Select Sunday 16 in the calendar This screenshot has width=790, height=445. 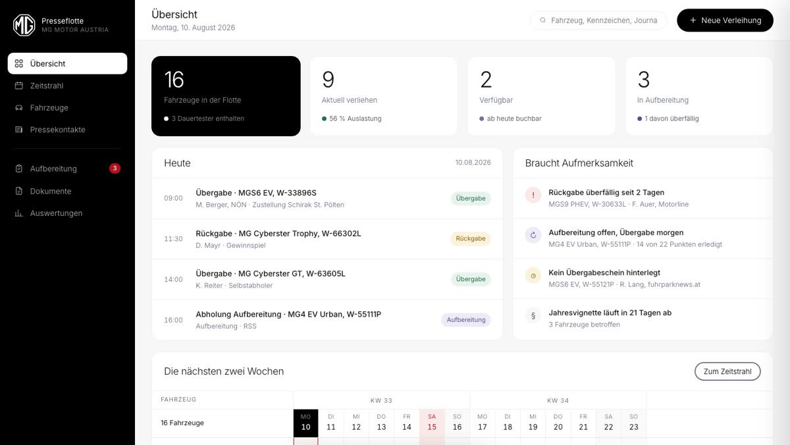[x=457, y=423]
